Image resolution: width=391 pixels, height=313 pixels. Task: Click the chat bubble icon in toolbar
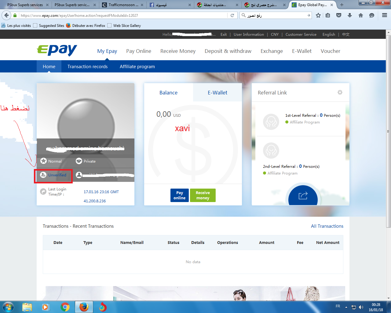372,15
